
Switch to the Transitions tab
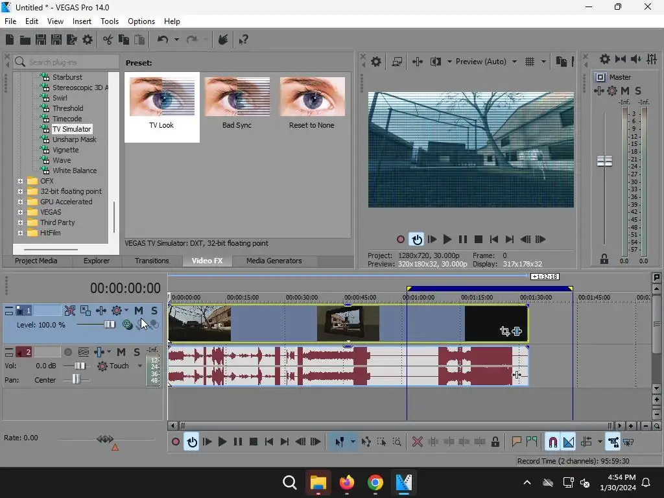(152, 261)
